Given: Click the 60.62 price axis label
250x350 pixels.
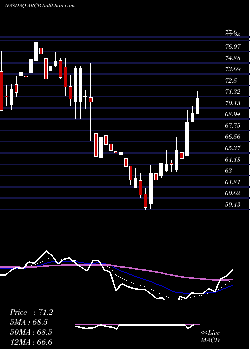Looking at the screenshot, I should coord(233,193).
